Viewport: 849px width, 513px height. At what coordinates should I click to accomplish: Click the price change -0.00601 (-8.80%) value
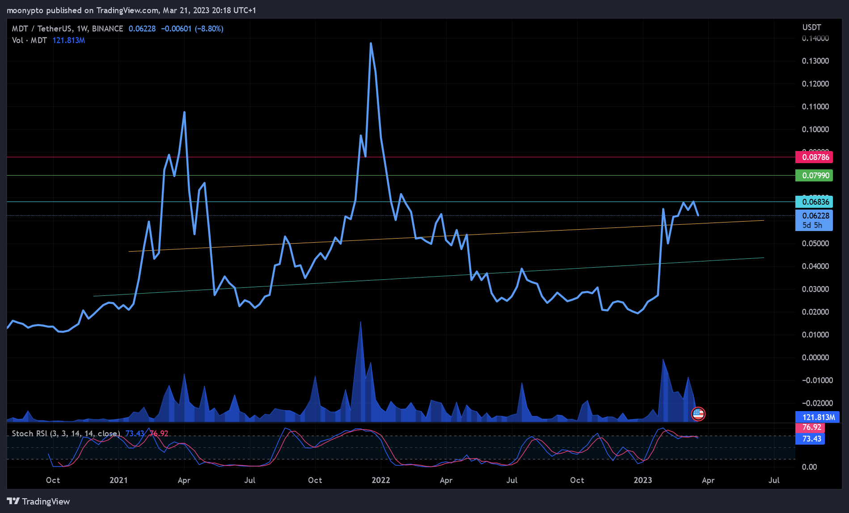pyautogui.click(x=192, y=29)
